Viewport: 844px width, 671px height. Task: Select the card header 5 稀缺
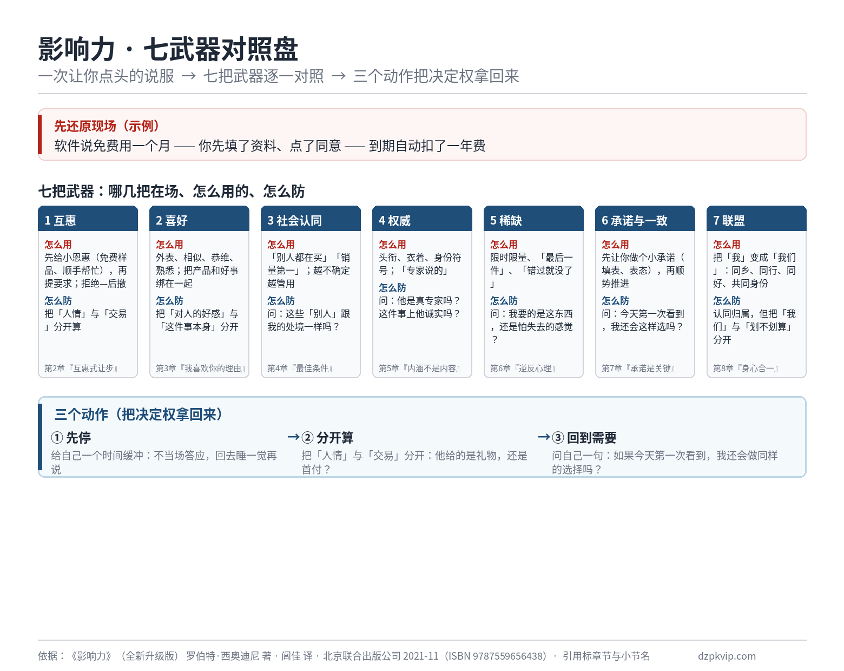pyautogui.click(x=533, y=219)
